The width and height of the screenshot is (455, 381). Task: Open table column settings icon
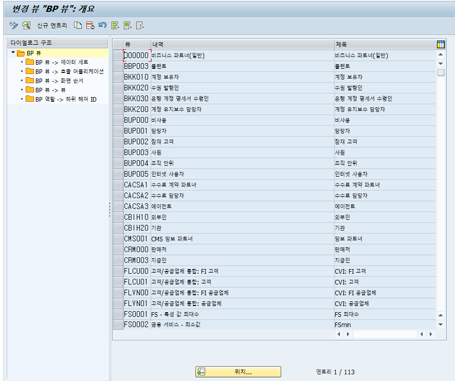click(441, 44)
